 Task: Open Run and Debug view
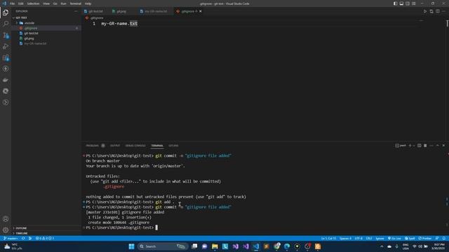(6, 46)
